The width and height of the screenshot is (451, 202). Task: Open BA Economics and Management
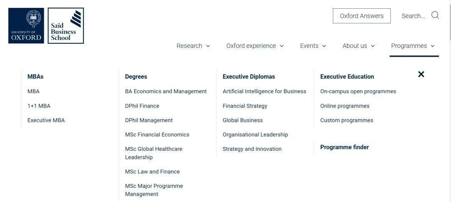point(166,91)
